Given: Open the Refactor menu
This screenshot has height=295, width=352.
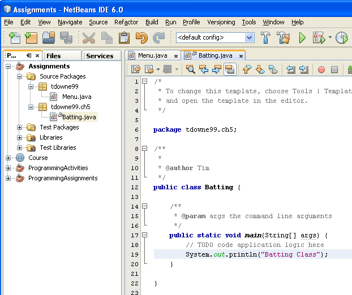Looking at the screenshot, I should tap(126, 22).
